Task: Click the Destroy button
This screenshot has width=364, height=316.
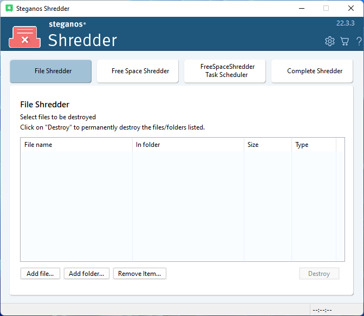Action: (x=319, y=274)
